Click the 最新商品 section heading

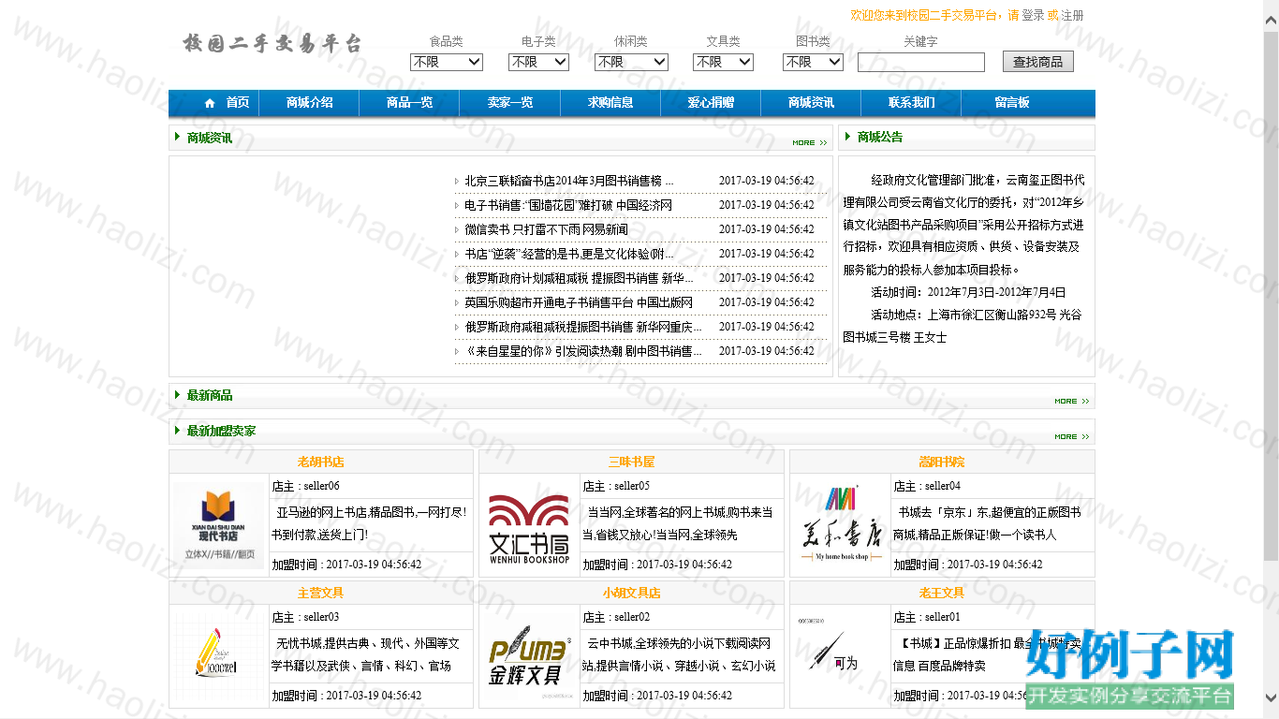coord(210,396)
